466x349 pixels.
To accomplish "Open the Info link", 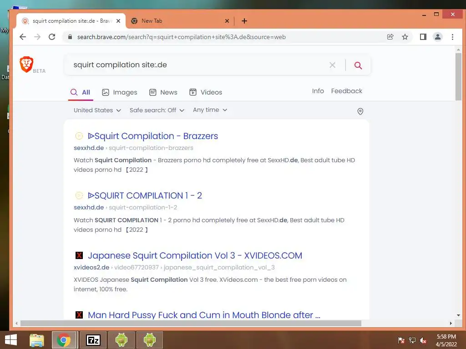I will coord(318,91).
